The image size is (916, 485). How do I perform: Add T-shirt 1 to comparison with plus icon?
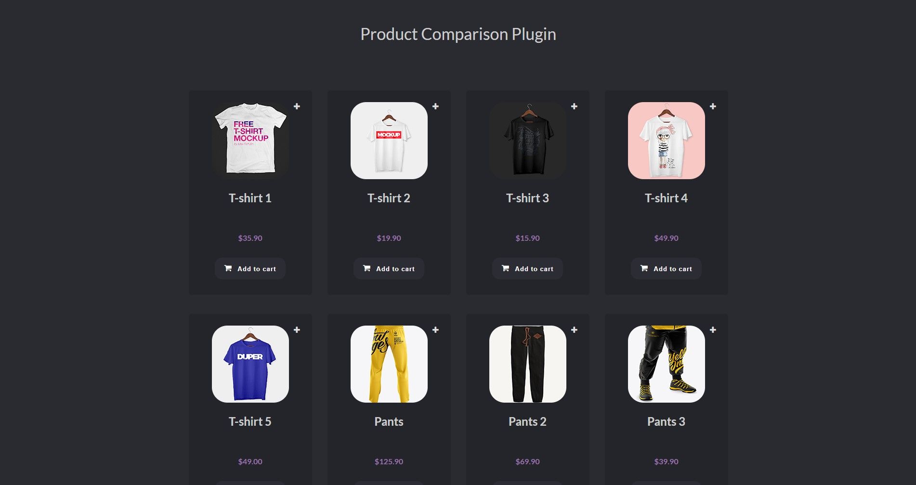297,106
